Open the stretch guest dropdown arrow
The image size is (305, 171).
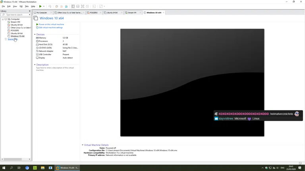[104, 6]
